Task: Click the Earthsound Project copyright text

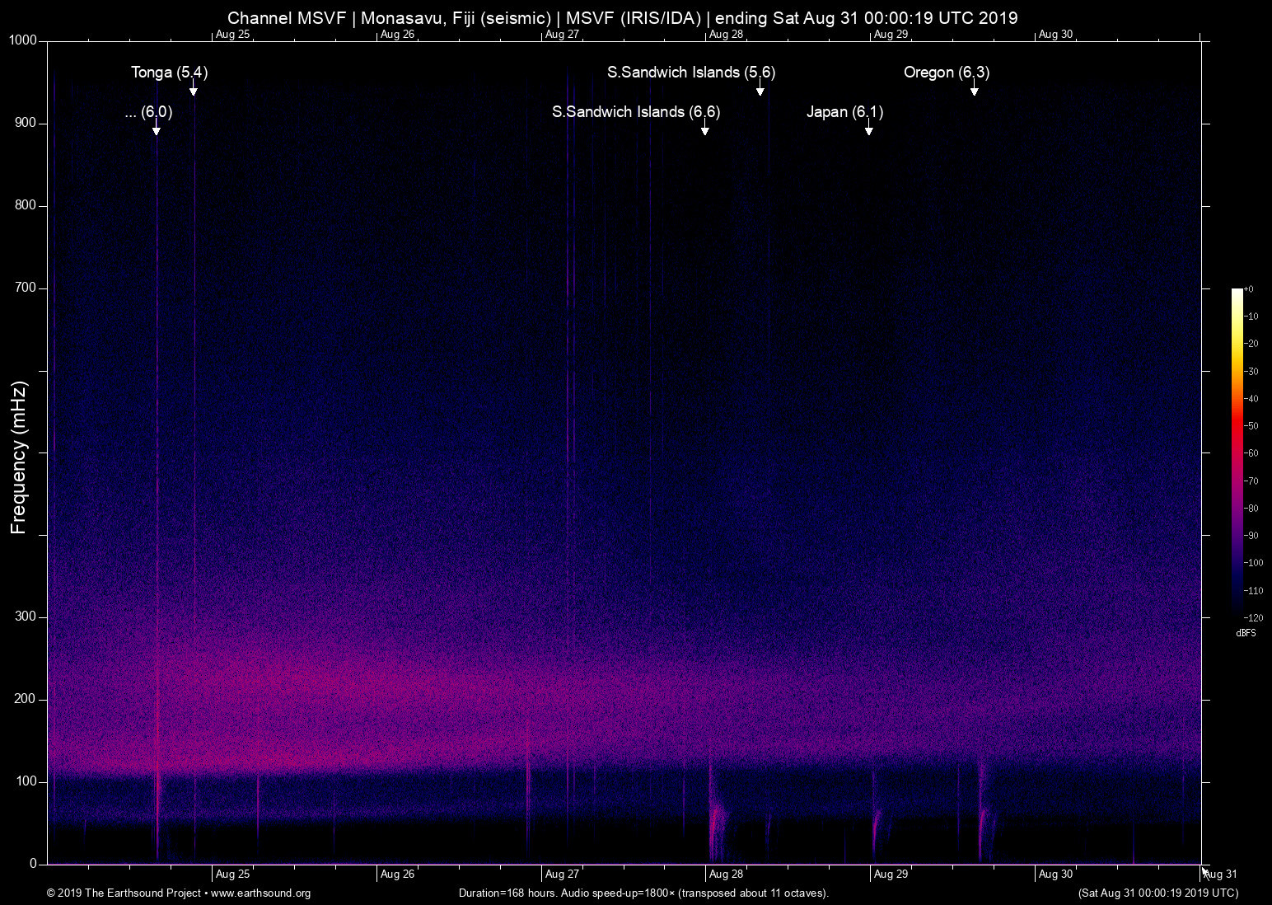Action: click(124, 893)
